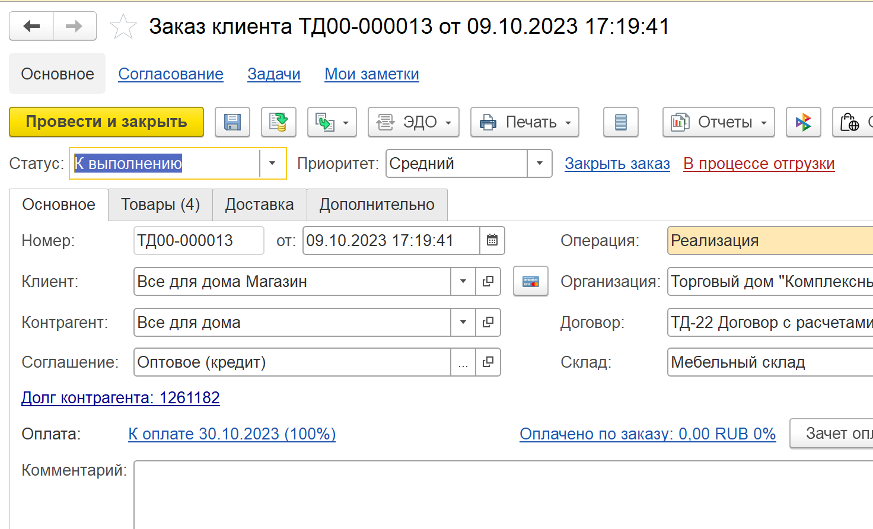Click the Номер field ТД00-000013
This screenshot has height=529, width=873.
click(x=199, y=241)
